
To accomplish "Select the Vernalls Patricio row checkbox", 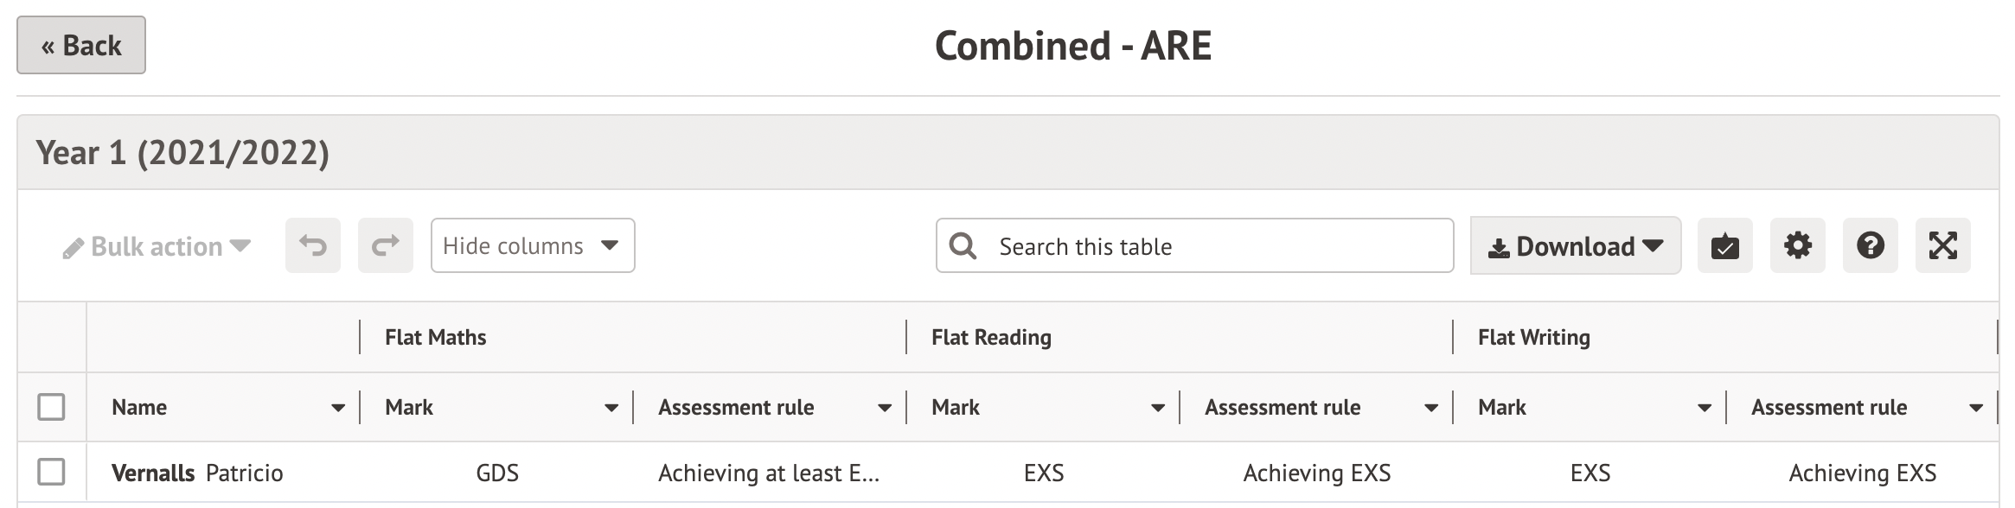I will pos(52,473).
